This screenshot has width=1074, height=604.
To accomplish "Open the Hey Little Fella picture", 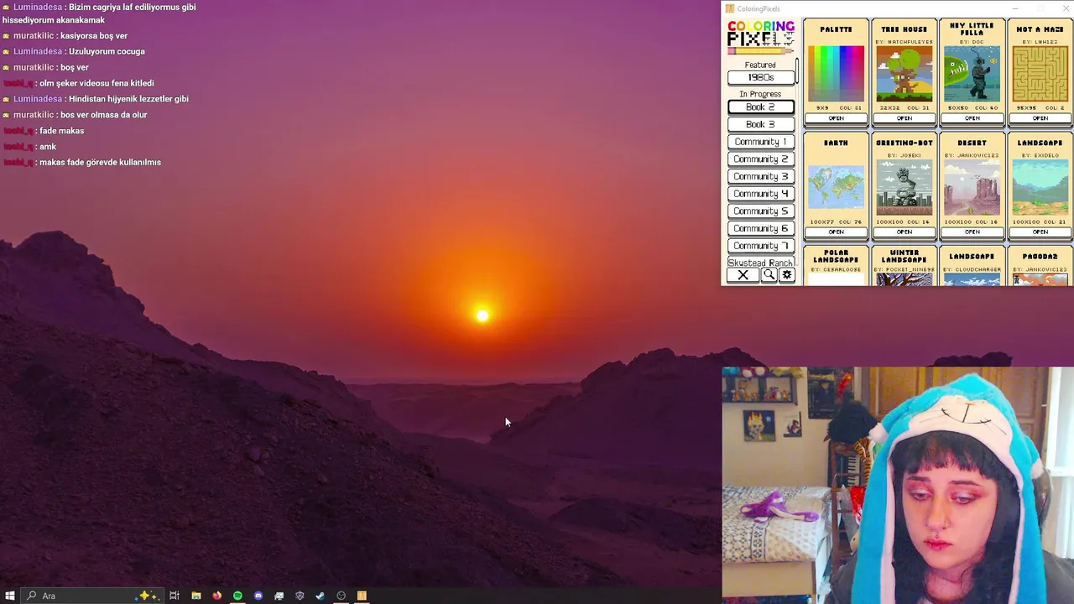I will coord(972,118).
